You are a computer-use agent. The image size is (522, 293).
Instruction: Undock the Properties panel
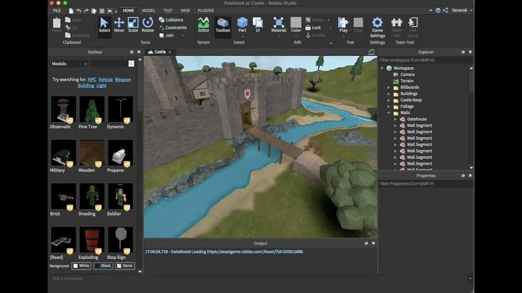[463, 175]
